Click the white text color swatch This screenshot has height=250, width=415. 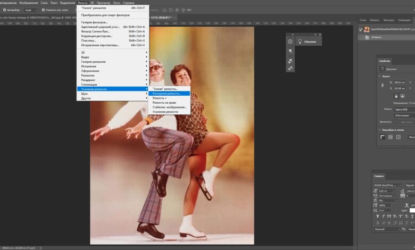point(412,210)
